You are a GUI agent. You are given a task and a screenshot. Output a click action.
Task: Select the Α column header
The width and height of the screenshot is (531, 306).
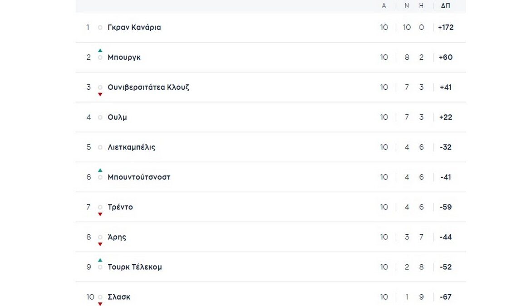[384, 6]
